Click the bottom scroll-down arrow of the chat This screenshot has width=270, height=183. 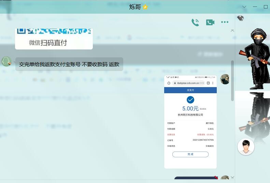point(232,177)
